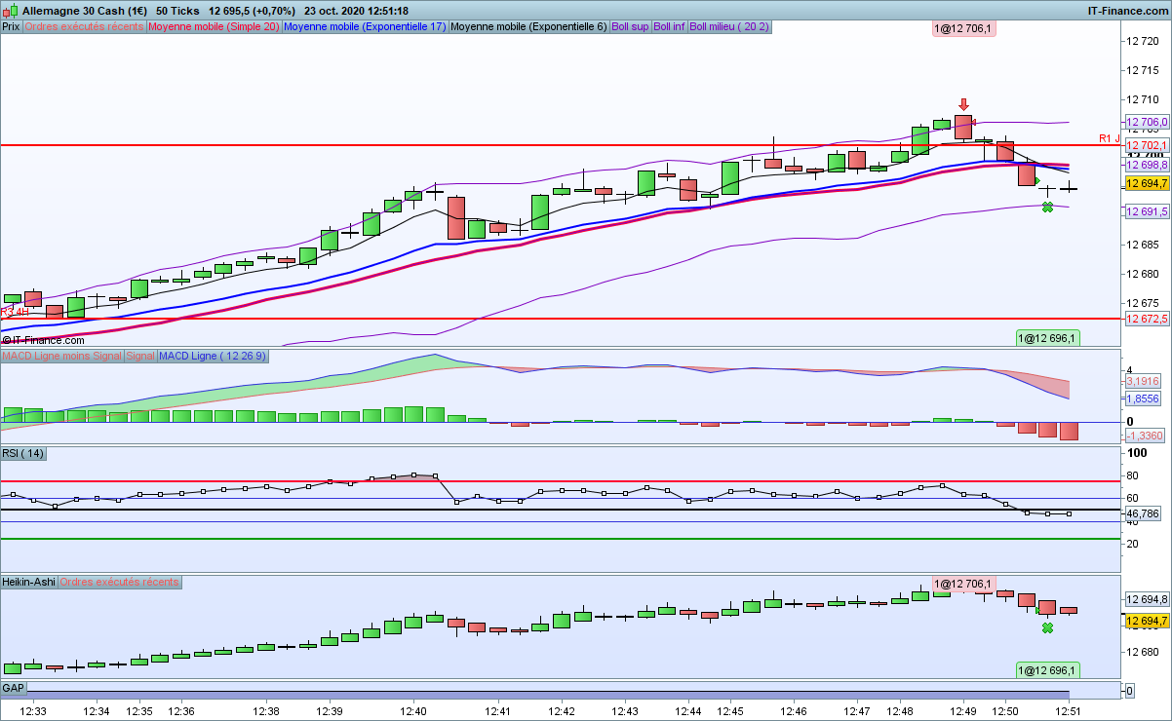Click the 46,786 RSI value tag
Image resolution: width=1172 pixels, height=721 pixels.
click(x=1143, y=513)
